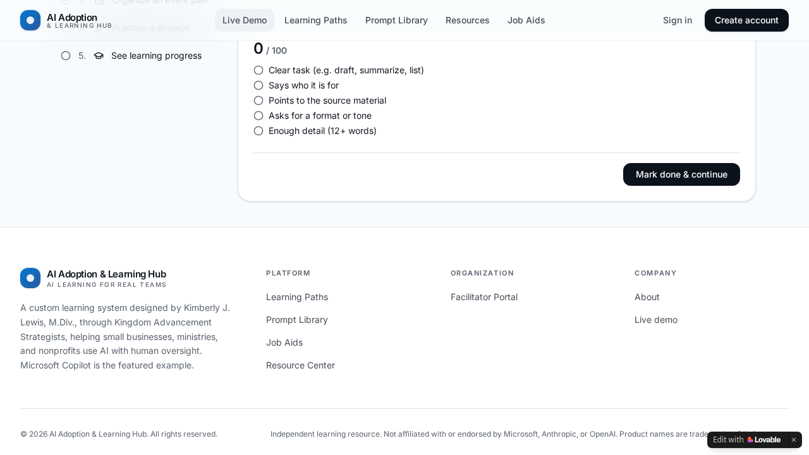Click the circle icon beside 'Enough detail (12+ words)'

pos(259,131)
